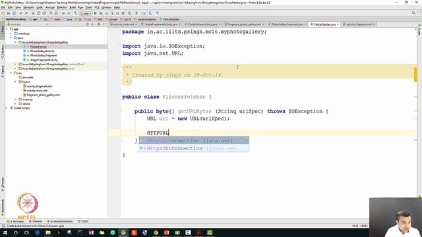The image size is (422, 237).
Task: Open the Messages tool window button
Action: pos(16,221)
